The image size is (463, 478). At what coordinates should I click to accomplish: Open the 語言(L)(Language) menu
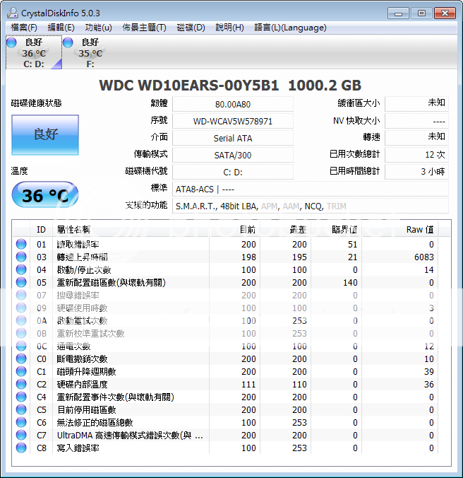(x=290, y=28)
